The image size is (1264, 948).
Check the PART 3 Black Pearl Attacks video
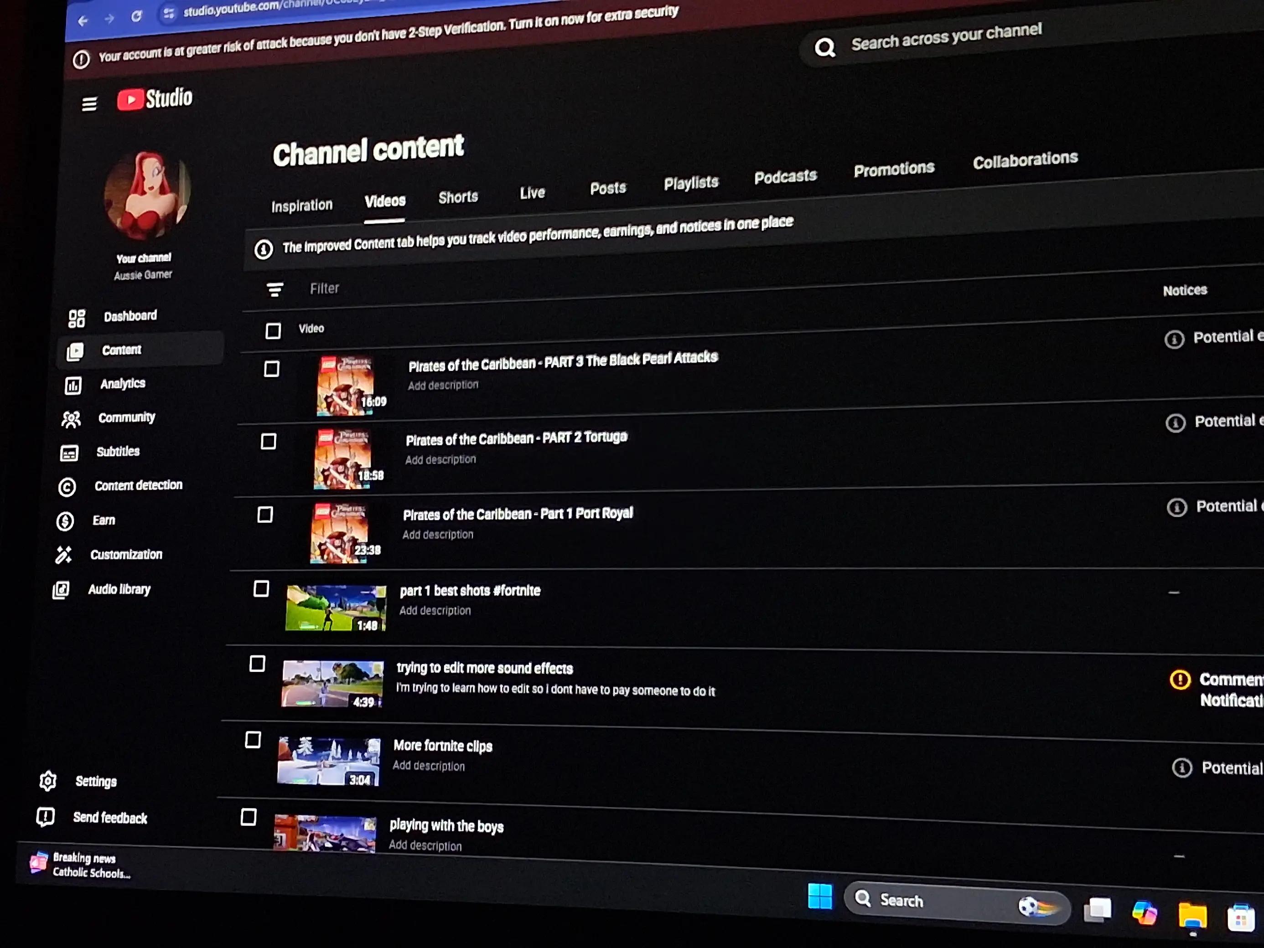pos(271,369)
